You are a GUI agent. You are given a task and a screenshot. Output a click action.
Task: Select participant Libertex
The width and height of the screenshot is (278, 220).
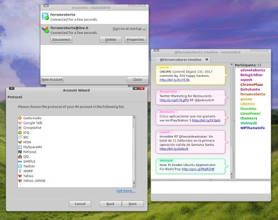pos(247,104)
